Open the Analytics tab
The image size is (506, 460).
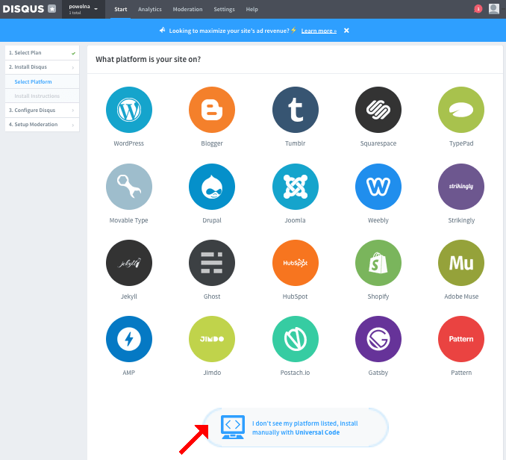150,10
